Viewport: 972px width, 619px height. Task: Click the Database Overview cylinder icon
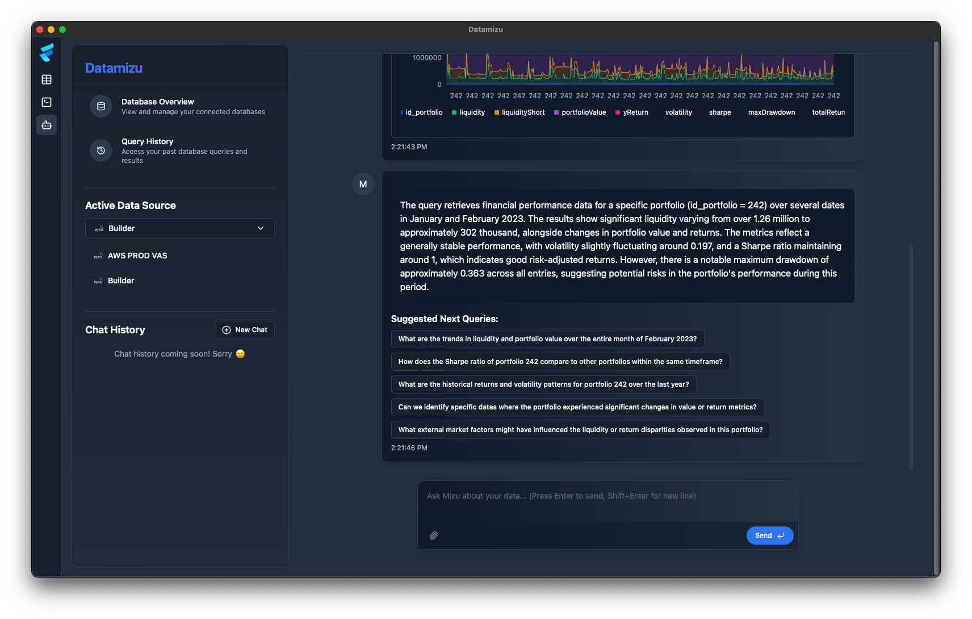(x=101, y=106)
